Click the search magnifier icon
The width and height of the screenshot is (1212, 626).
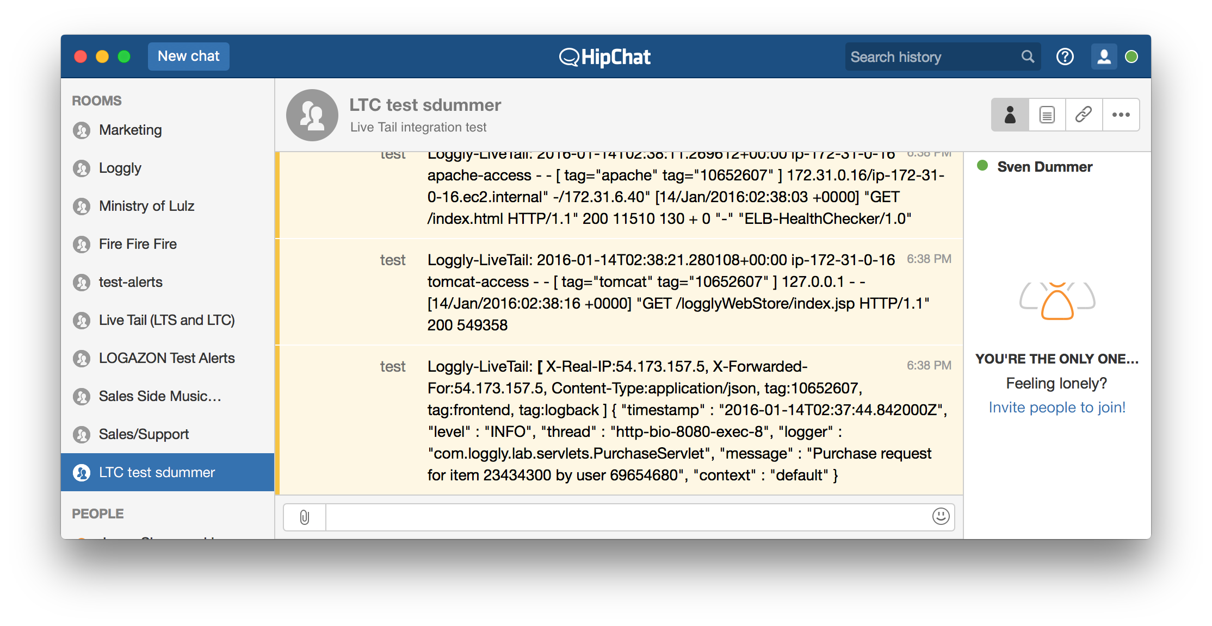tap(1028, 57)
